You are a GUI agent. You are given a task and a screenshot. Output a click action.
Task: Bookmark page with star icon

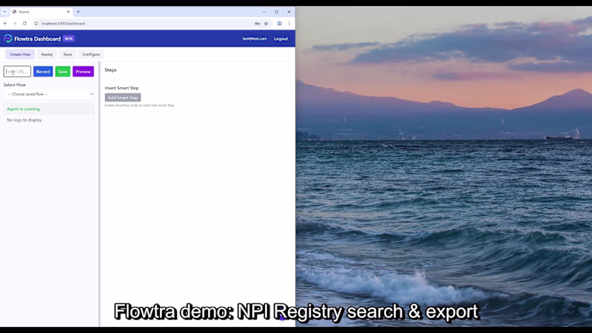(x=266, y=24)
